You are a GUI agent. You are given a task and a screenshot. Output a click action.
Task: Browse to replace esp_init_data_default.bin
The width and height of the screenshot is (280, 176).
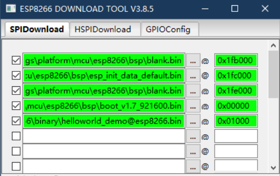(x=193, y=76)
